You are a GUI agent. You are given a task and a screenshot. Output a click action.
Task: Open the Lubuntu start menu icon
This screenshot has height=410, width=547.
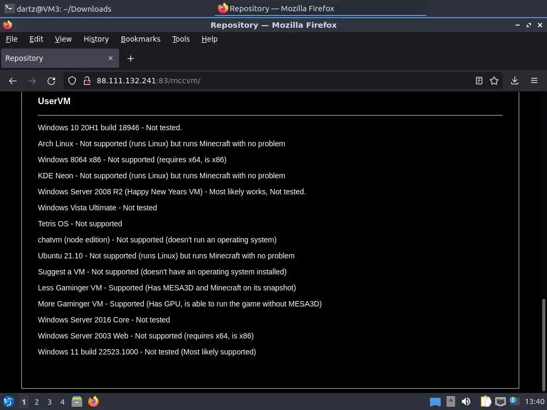coord(9,401)
